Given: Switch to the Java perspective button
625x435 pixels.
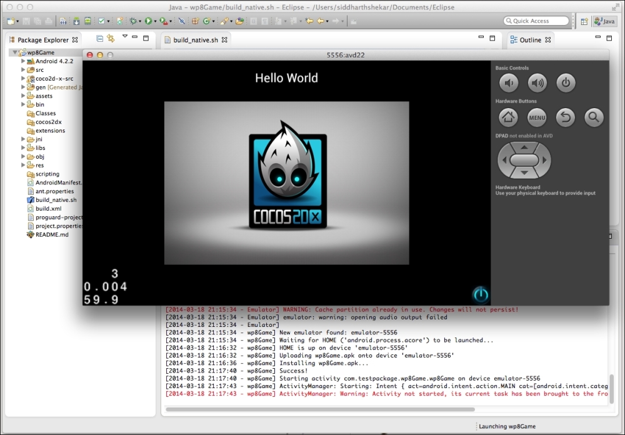Looking at the screenshot, I should [604, 21].
